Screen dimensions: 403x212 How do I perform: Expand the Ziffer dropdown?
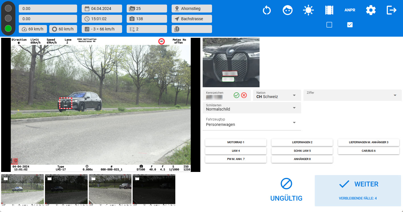point(352,95)
